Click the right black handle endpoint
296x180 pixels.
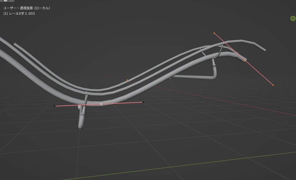point(143,102)
